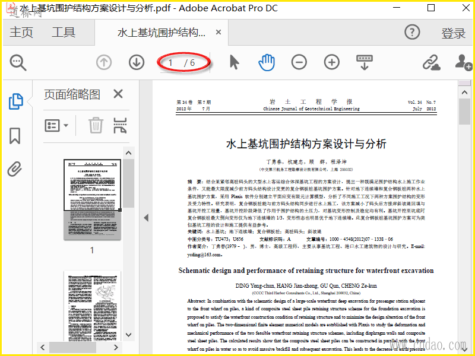Open the bookmarks panel
475x356 pixels.
(15, 135)
